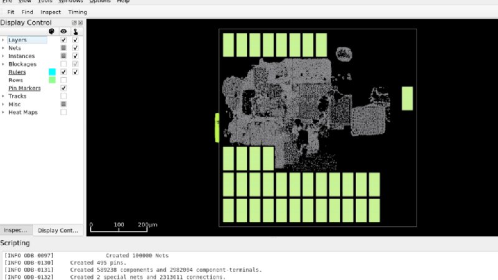The width and height of the screenshot is (498, 280).
Task: Click the eye visibility column header icon
Action: click(63, 31)
